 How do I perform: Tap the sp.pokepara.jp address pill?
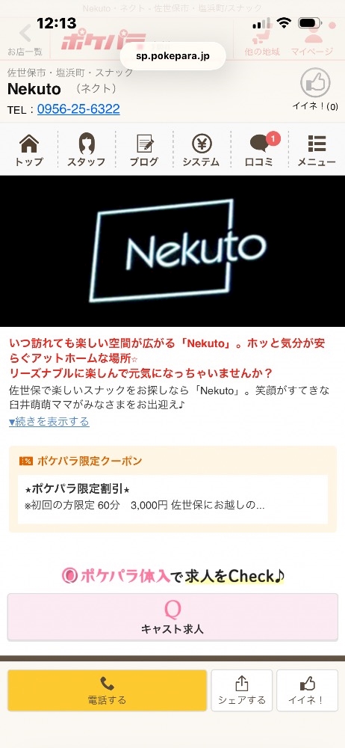172,56
